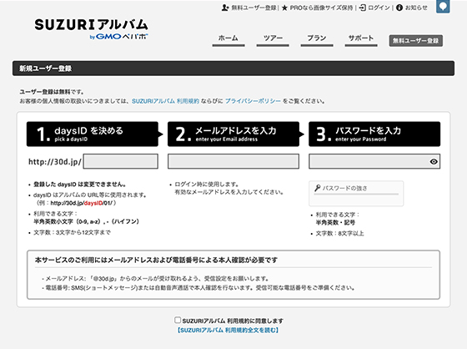Open the プライバシーポリシー link

tap(253, 101)
